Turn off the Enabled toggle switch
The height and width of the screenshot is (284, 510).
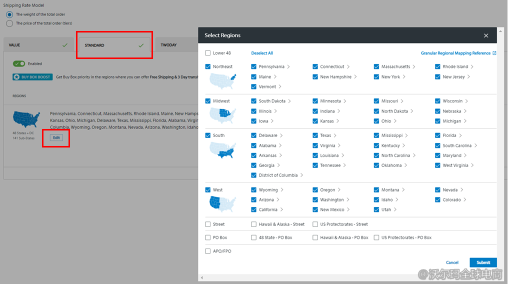click(19, 64)
